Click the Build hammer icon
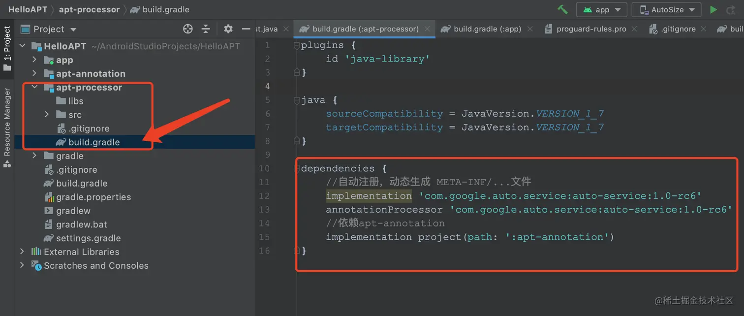This screenshot has height=316, width=744. [562, 9]
